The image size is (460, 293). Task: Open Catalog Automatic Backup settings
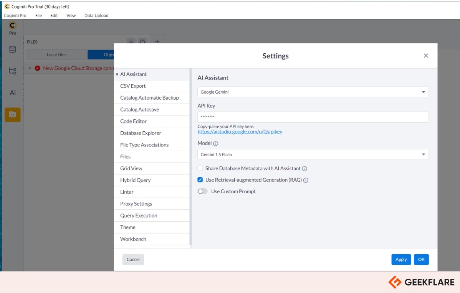(x=152, y=98)
